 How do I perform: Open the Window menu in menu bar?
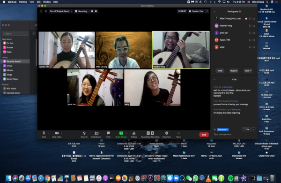47,2
